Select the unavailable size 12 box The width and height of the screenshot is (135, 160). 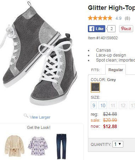[123, 105]
